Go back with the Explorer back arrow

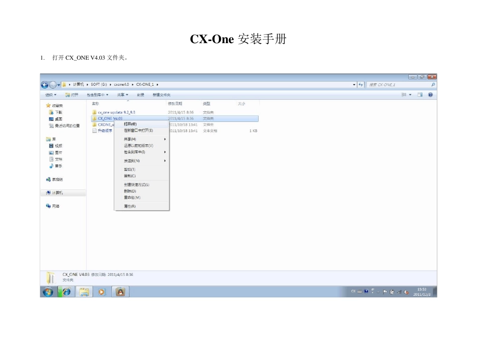point(44,85)
